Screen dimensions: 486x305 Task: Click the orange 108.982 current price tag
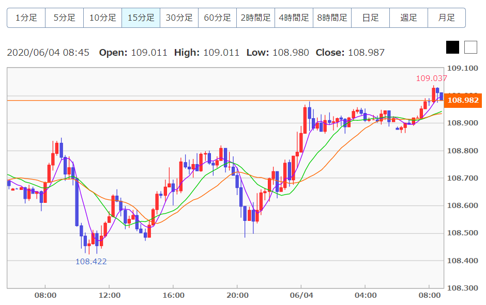[463, 100]
